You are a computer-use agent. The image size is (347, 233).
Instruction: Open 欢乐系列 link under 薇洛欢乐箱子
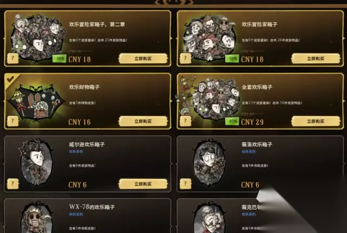248,152
